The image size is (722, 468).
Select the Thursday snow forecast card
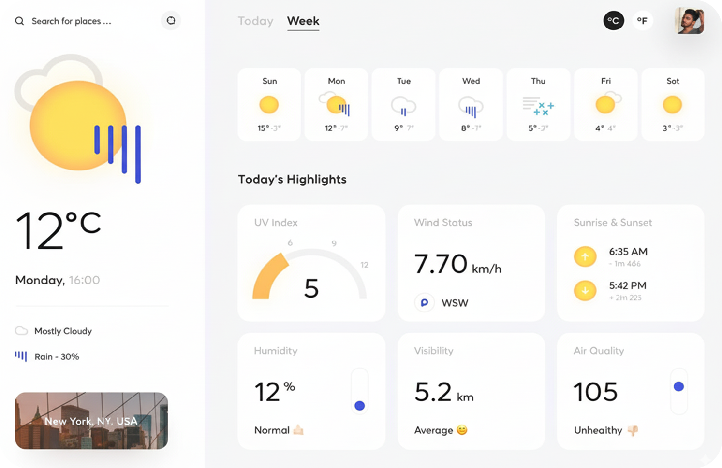[x=538, y=104]
